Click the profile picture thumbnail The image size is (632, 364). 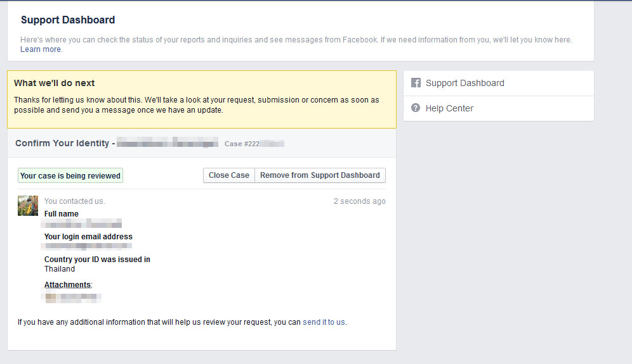click(28, 206)
